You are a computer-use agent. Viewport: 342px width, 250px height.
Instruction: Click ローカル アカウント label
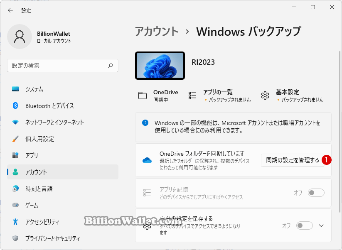(54, 41)
